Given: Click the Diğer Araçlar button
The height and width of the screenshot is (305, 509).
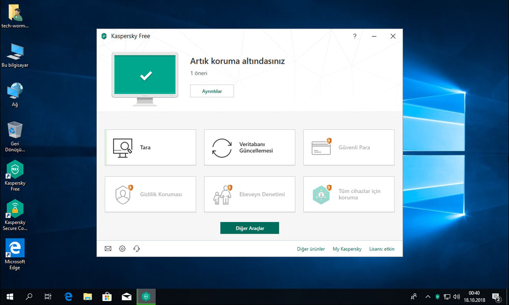Looking at the screenshot, I should pyautogui.click(x=249, y=228).
